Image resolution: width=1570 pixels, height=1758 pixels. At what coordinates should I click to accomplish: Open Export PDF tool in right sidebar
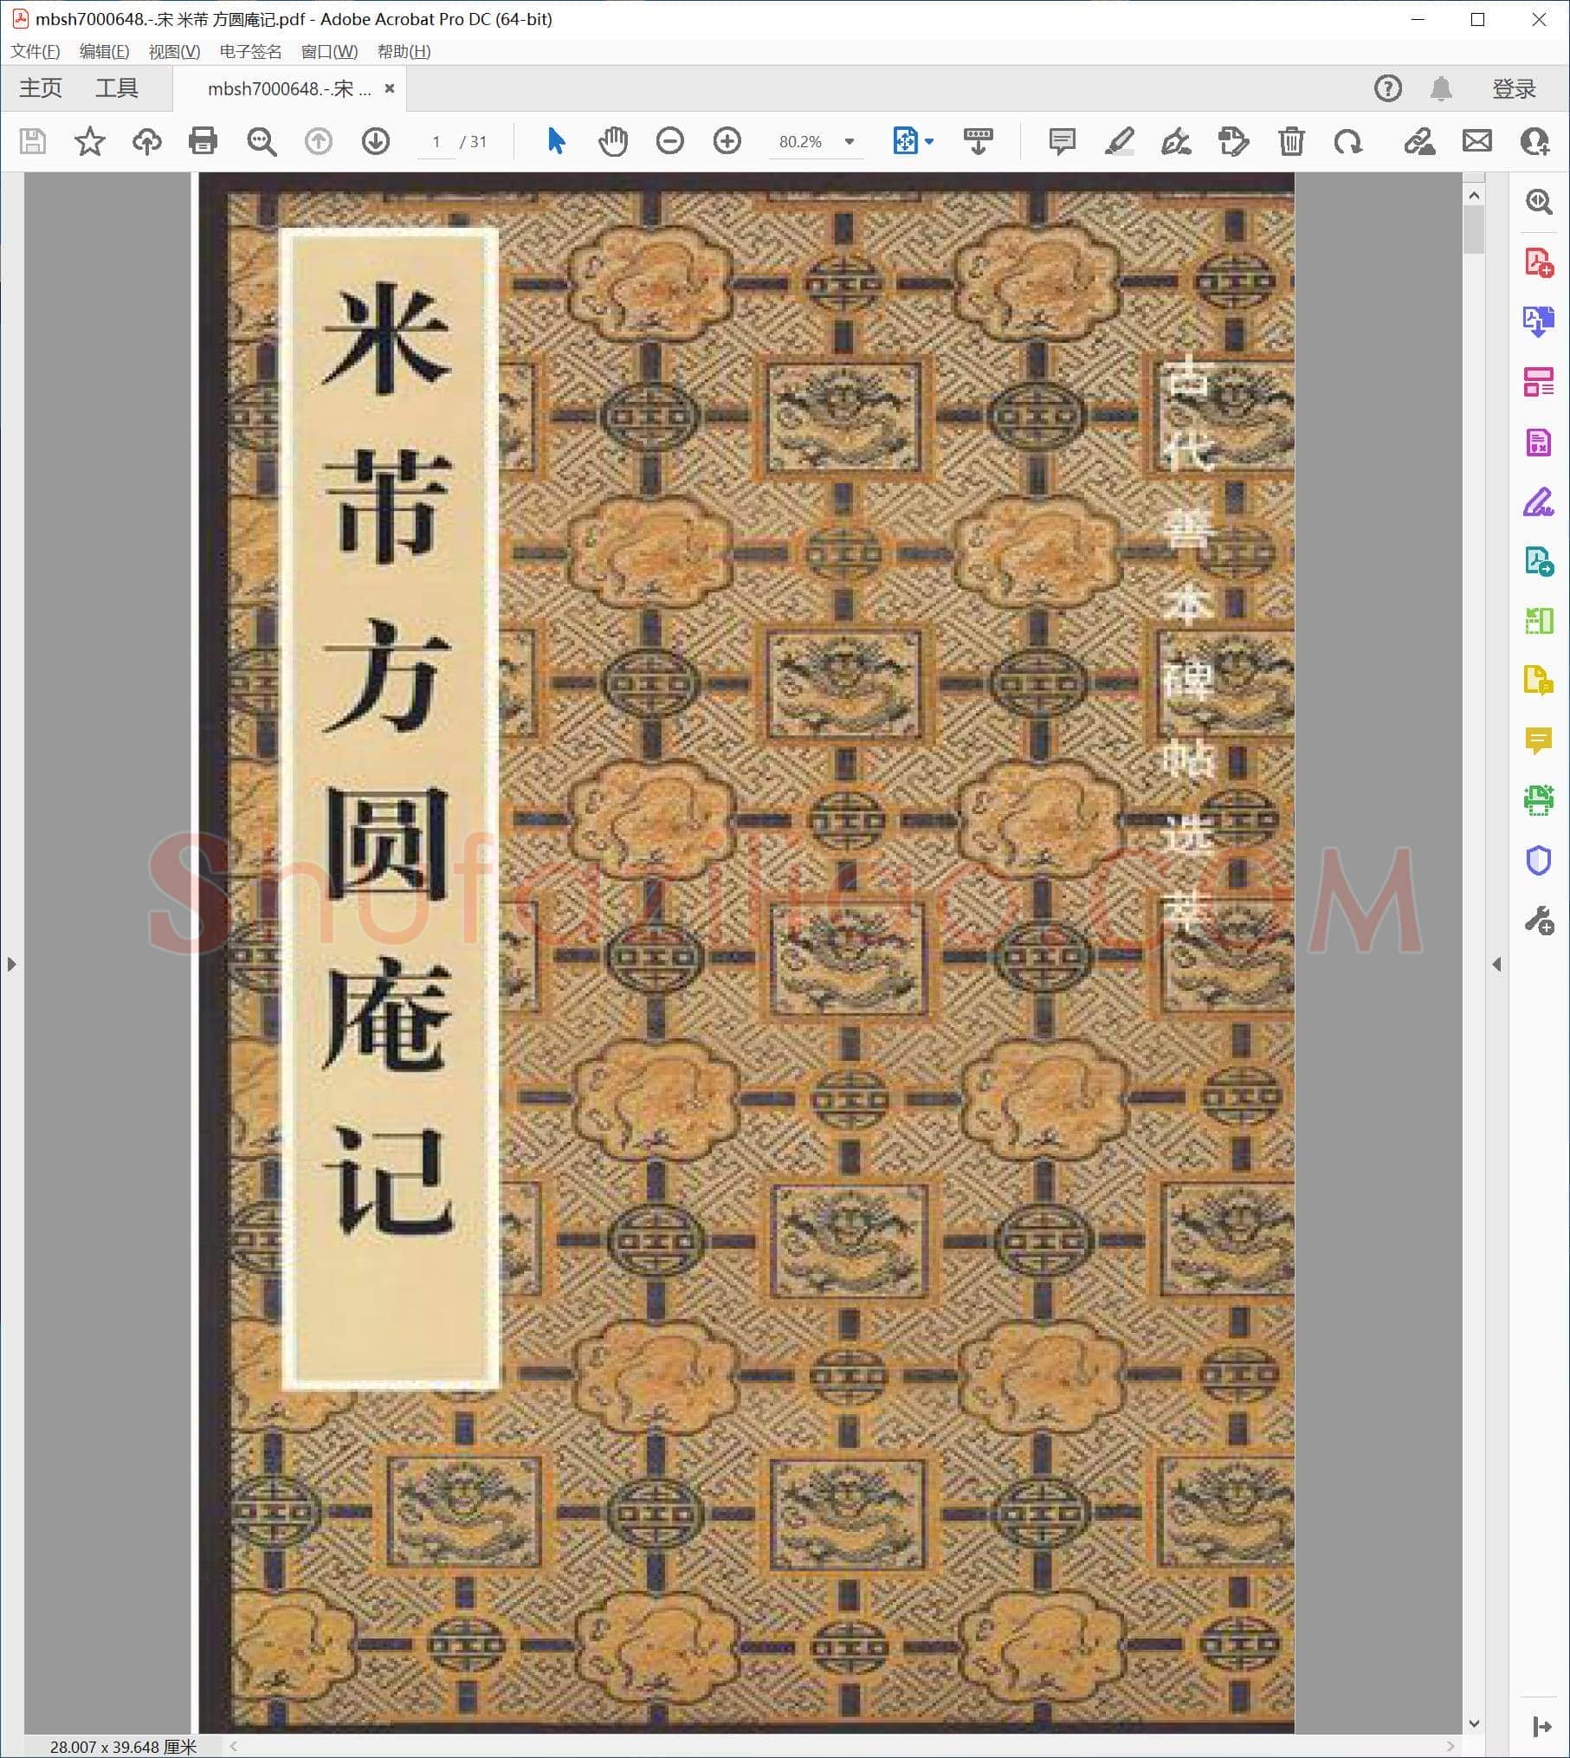click(x=1539, y=561)
